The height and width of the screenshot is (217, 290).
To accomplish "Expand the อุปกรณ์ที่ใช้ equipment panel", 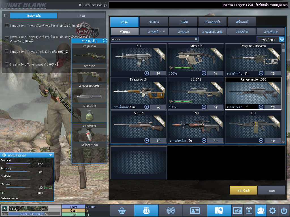I will [x=105, y=41].
